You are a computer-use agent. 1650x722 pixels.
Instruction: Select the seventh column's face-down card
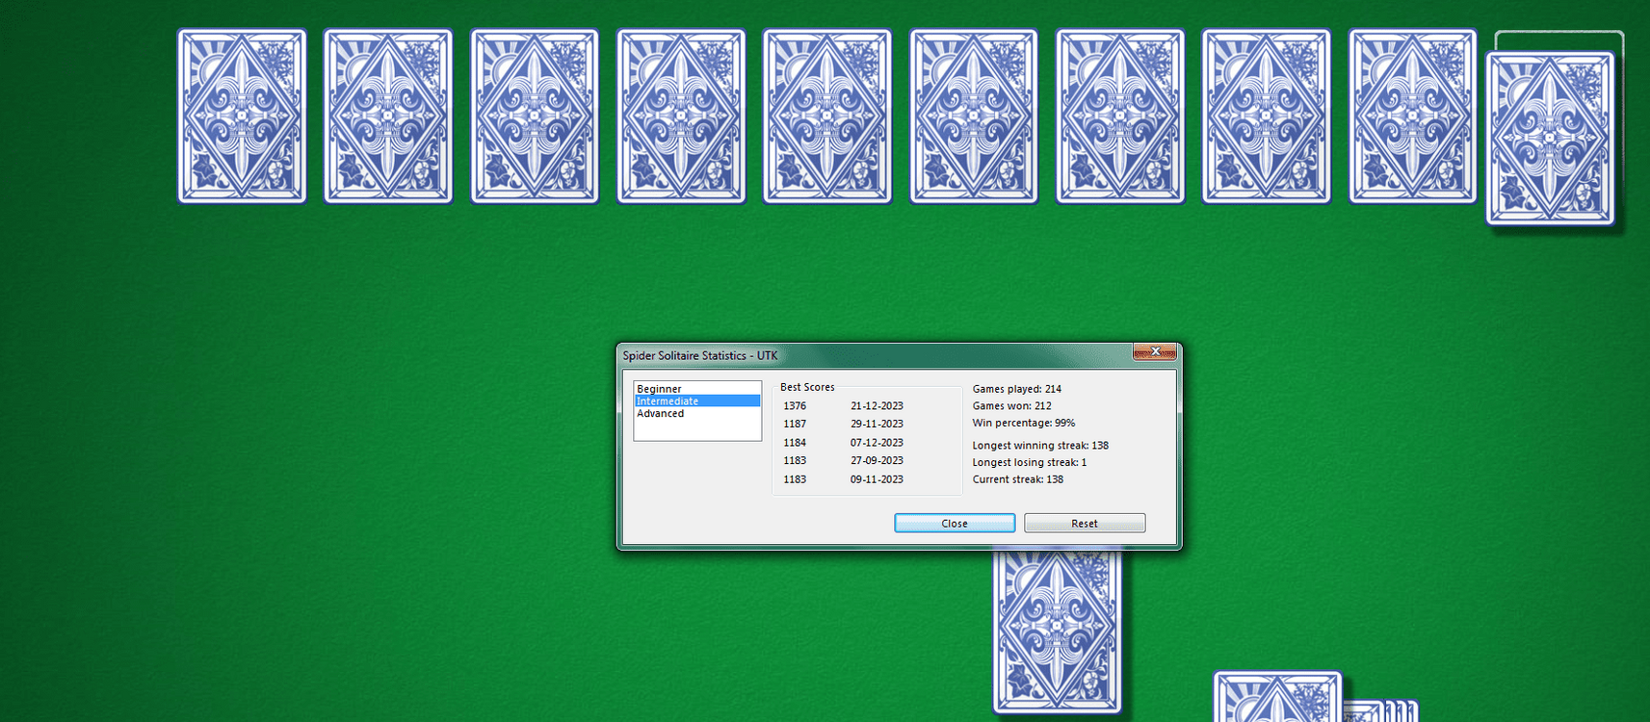1120,116
